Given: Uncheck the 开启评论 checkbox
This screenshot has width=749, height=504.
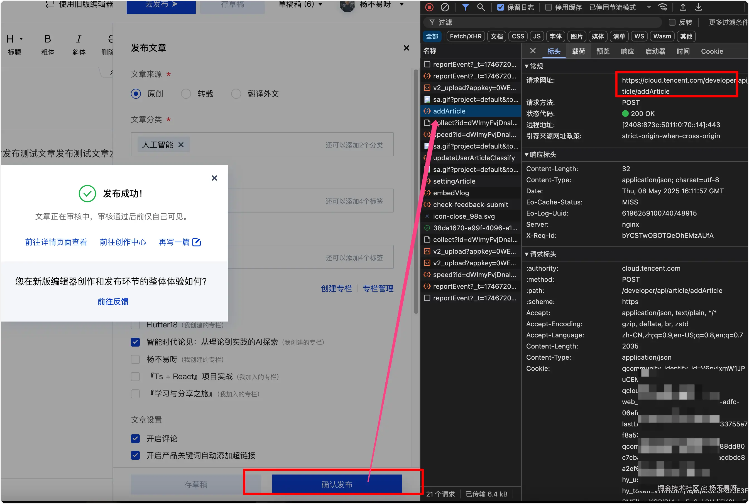Looking at the screenshot, I should (135, 438).
